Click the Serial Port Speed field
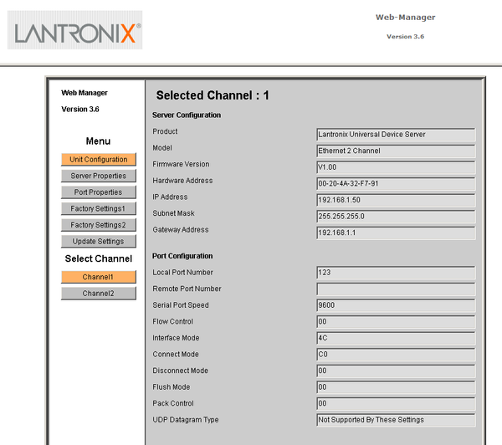 396,305
